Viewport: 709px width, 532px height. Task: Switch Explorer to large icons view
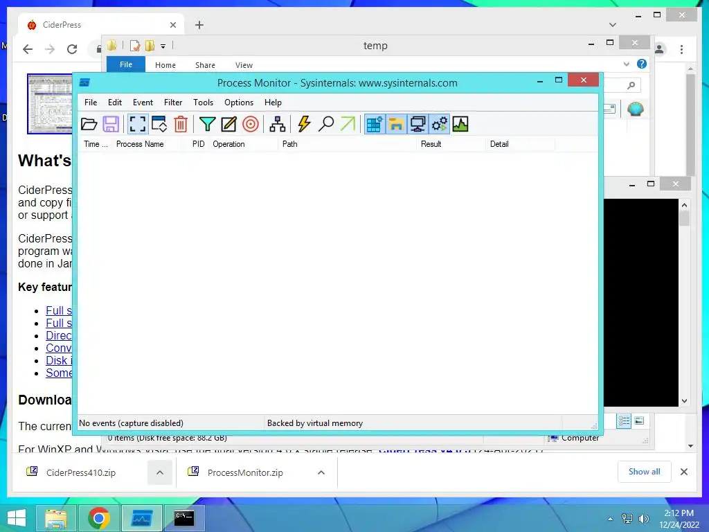click(x=639, y=421)
